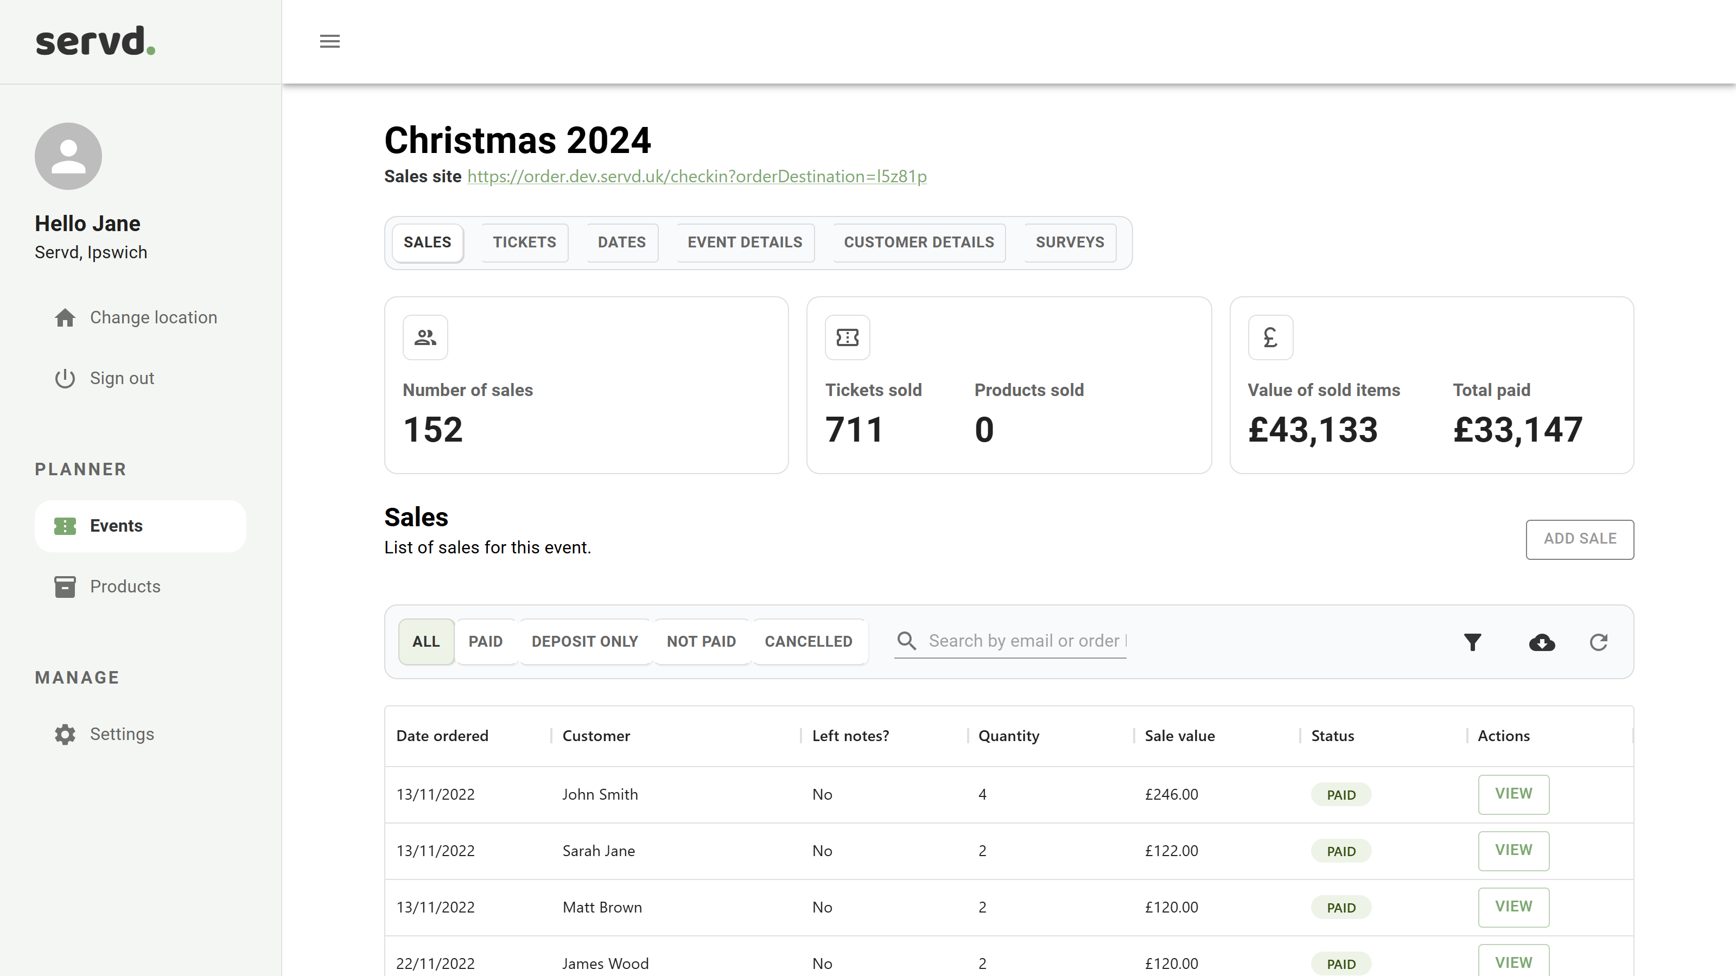Filter sales by Deposit Only
This screenshot has width=1736, height=976.
point(584,642)
